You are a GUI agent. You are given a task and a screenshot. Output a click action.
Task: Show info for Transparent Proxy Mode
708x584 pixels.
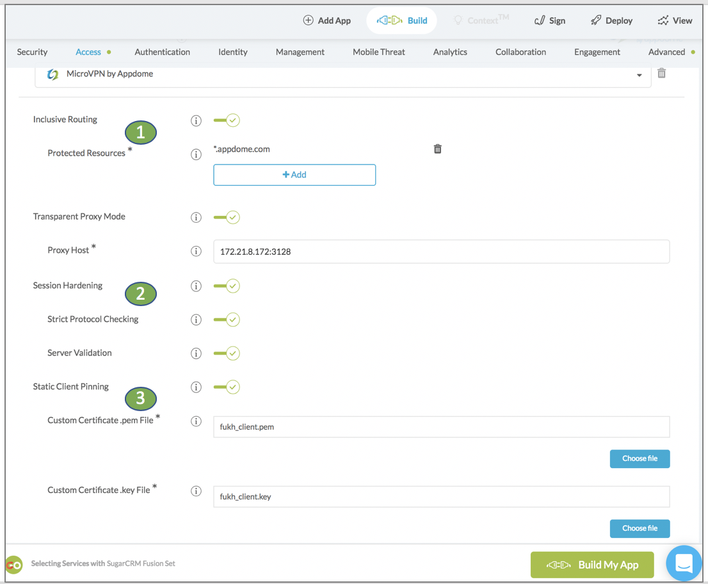(196, 217)
